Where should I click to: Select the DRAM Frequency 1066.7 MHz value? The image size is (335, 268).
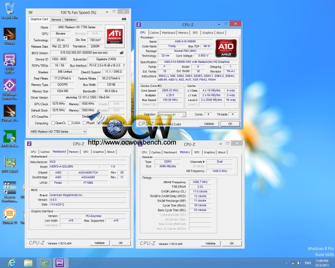click(x=200, y=182)
